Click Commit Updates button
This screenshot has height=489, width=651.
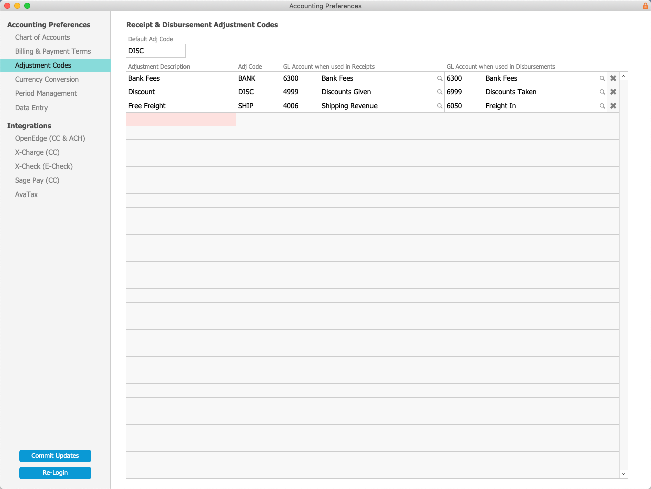[x=55, y=456]
